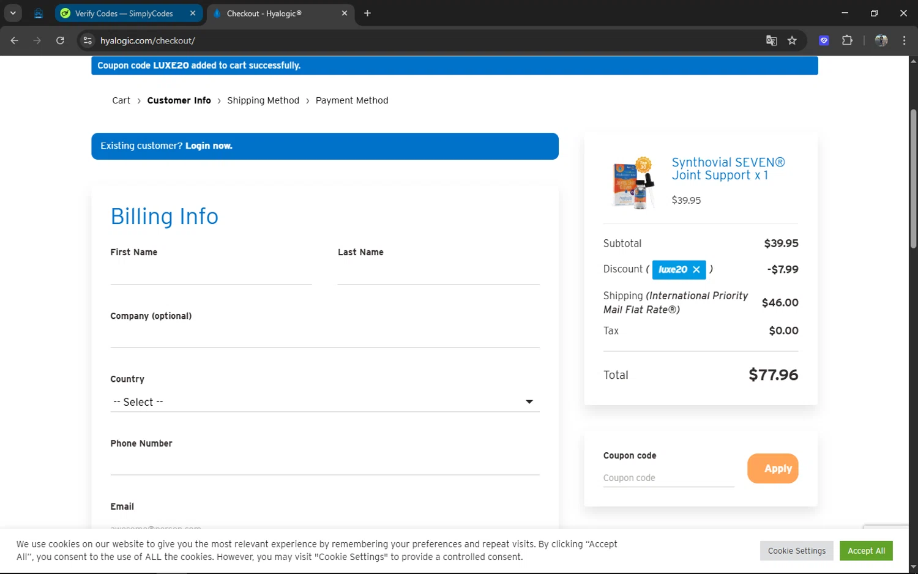Viewport: 918px width, 574px height.
Task: Click the Coupon code input field
Action: 668,478
